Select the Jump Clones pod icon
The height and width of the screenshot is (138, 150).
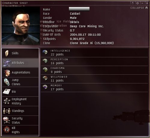7,82
